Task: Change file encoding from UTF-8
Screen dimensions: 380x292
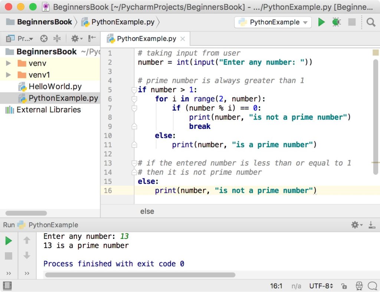Action: click(321, 286)
